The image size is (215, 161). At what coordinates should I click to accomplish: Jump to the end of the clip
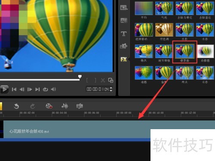click(37, 90)
